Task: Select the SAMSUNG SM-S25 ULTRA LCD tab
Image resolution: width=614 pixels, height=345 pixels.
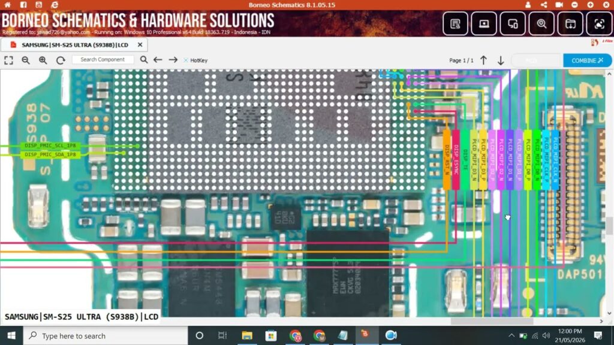Action: point(75,45)
